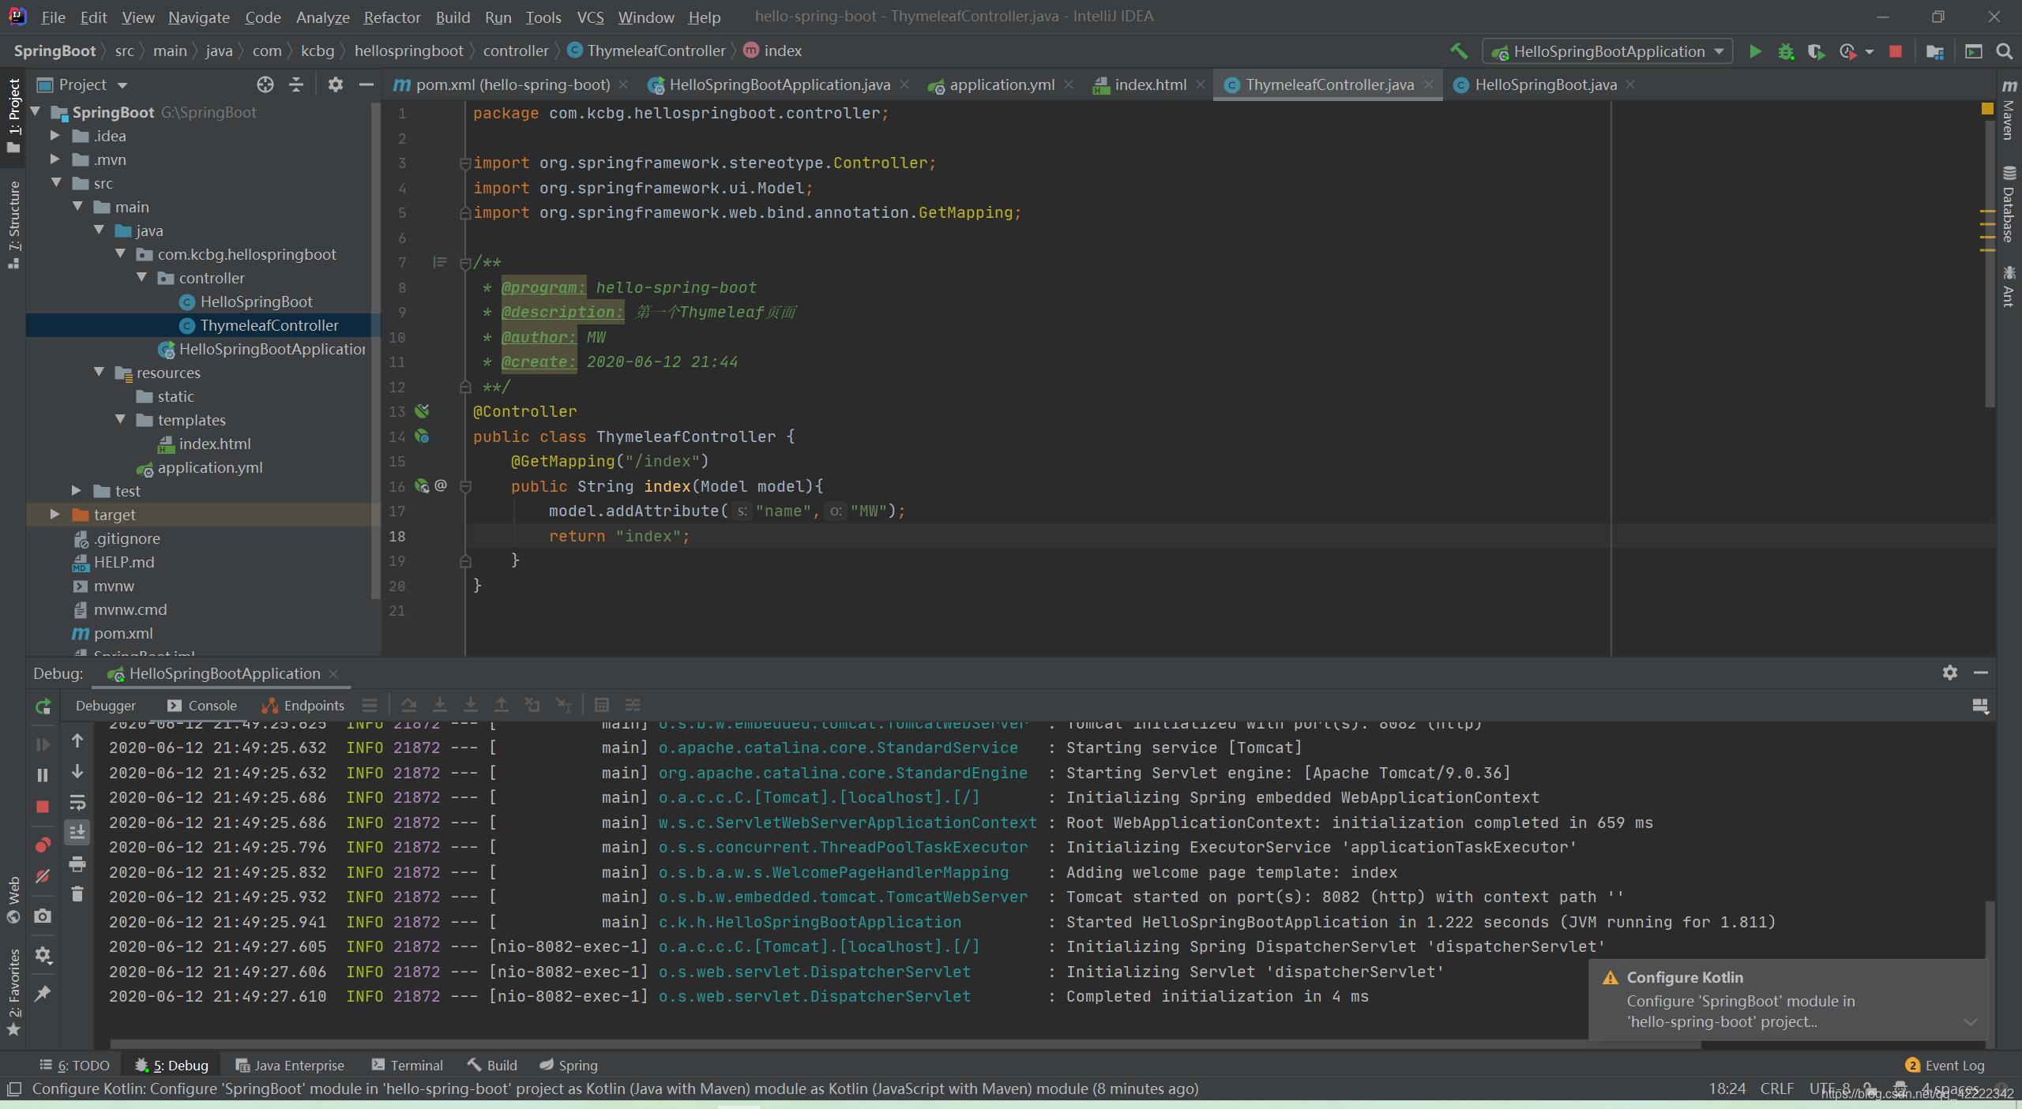
Task: Open 6: TODO tool window button
Action: coord(75,1066)
